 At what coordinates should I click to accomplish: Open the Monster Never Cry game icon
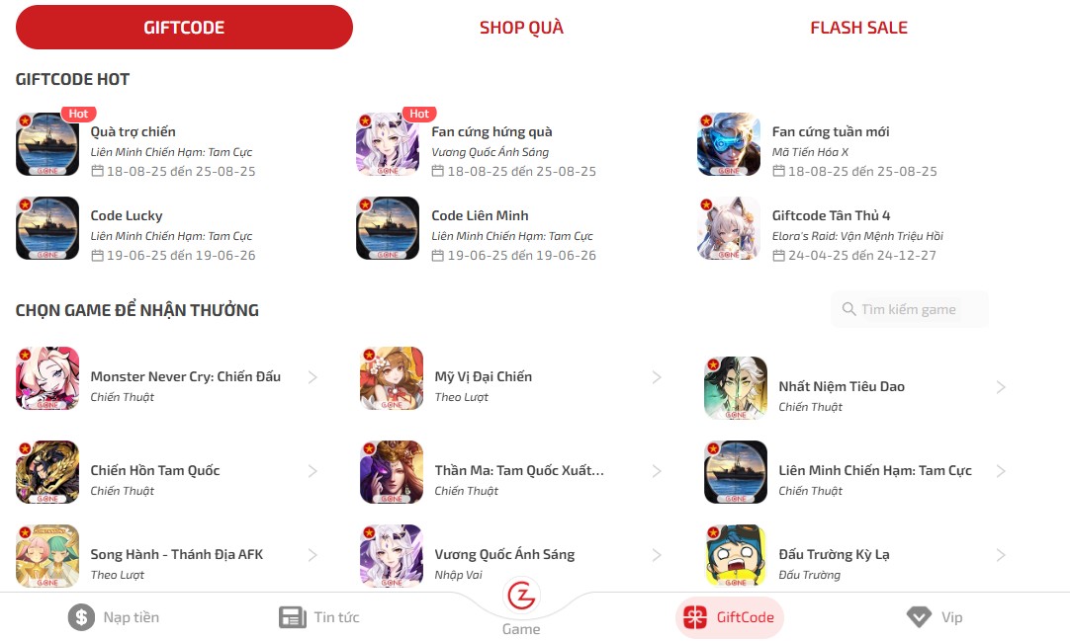click(47, 378)
